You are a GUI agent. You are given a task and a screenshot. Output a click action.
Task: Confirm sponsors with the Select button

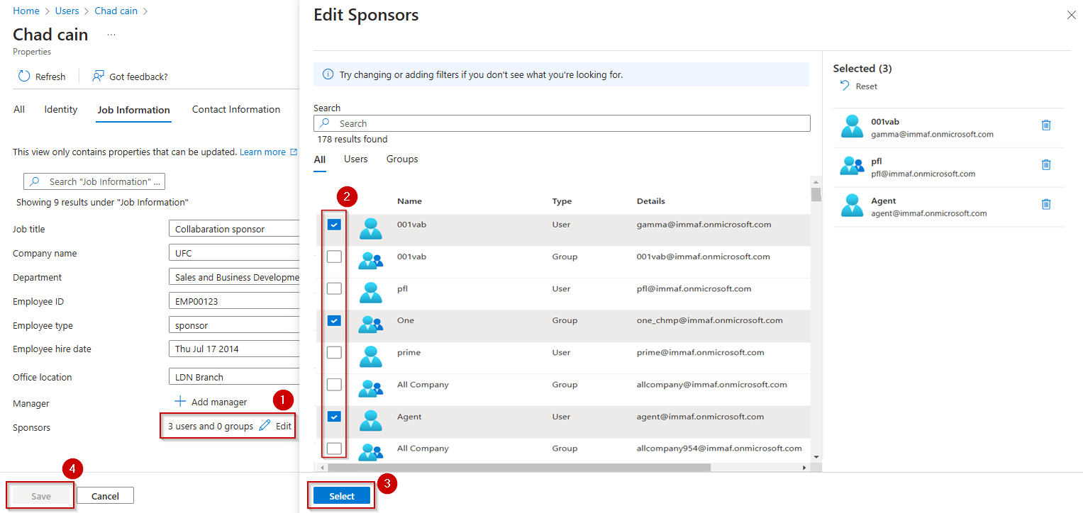(341, 495)
